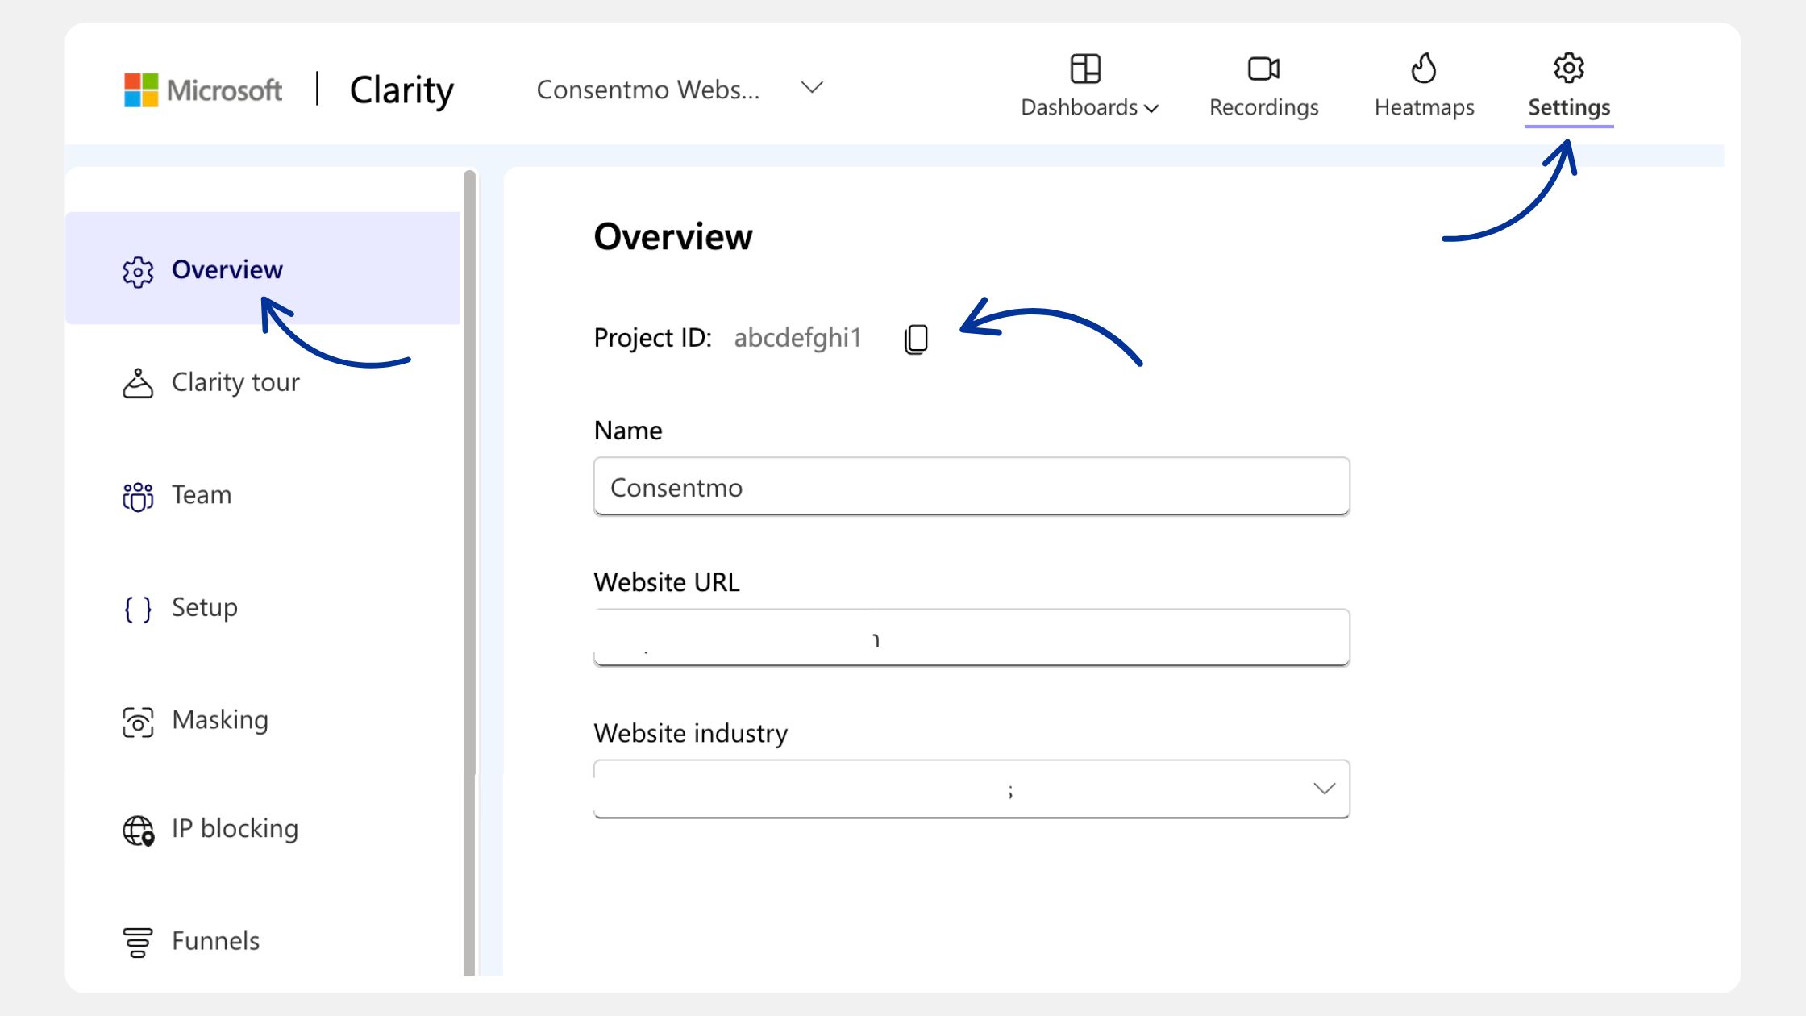Click the Microsoft Clarity logo
This screenshot has height=1016, width=1806.
pyautogui.click(x=290, y=89)
